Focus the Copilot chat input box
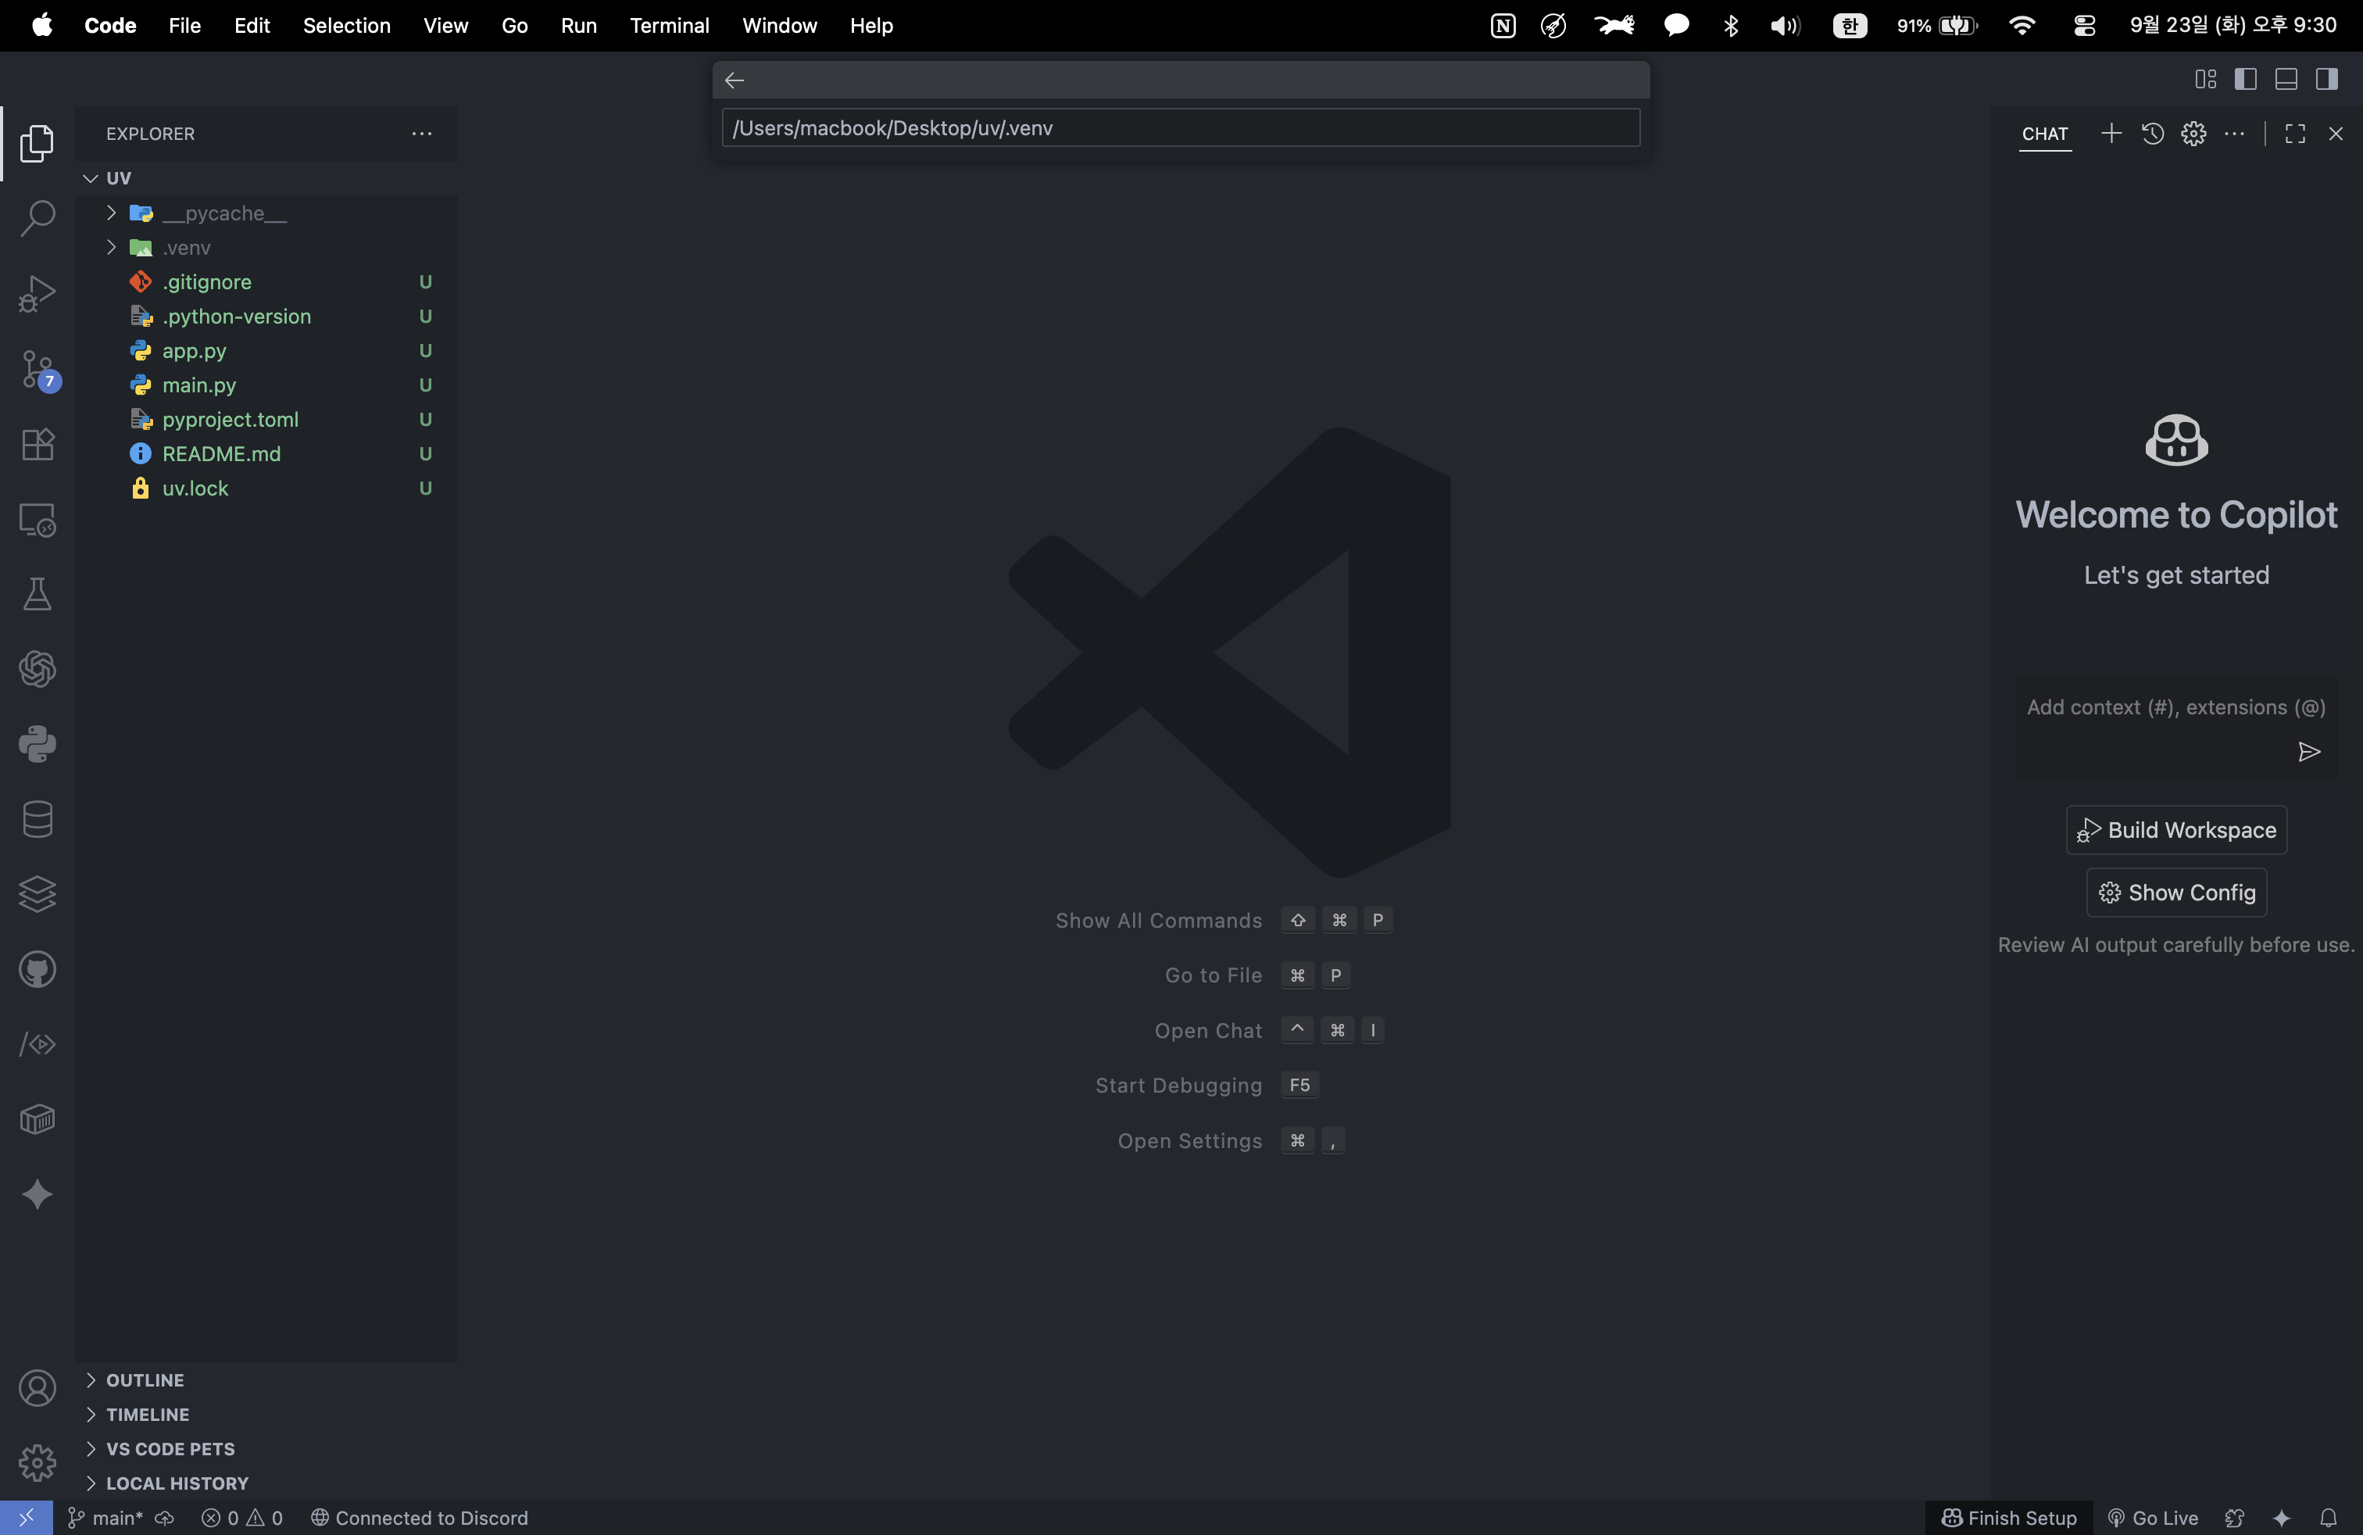This screenshot has height=1535, width=2363. 2175,708
